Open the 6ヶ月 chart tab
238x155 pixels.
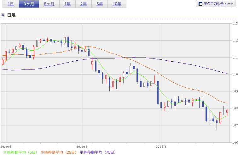click(x=49, y=4)
